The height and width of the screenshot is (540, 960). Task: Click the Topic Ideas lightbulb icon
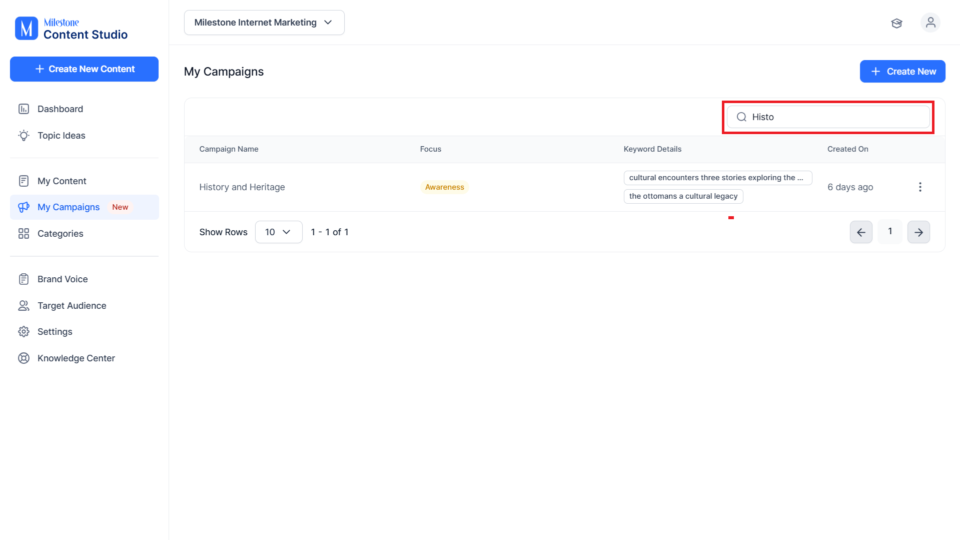coord(24,136)
